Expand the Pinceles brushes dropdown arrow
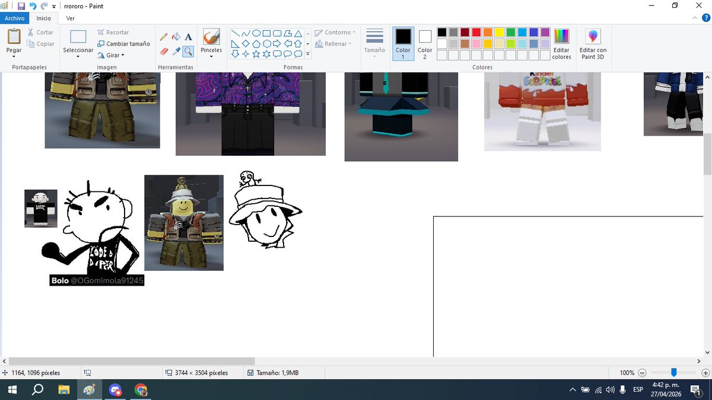712x400 pixels. click(x=211, y=56)
